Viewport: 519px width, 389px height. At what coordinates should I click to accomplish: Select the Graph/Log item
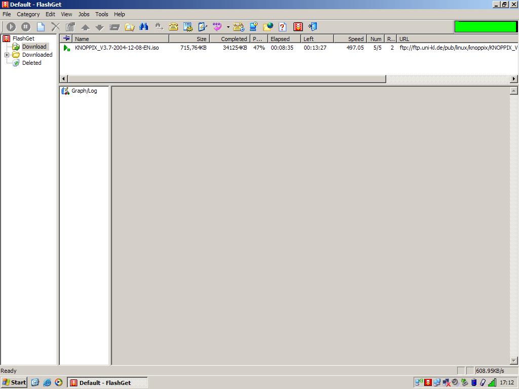coord(84,91)
